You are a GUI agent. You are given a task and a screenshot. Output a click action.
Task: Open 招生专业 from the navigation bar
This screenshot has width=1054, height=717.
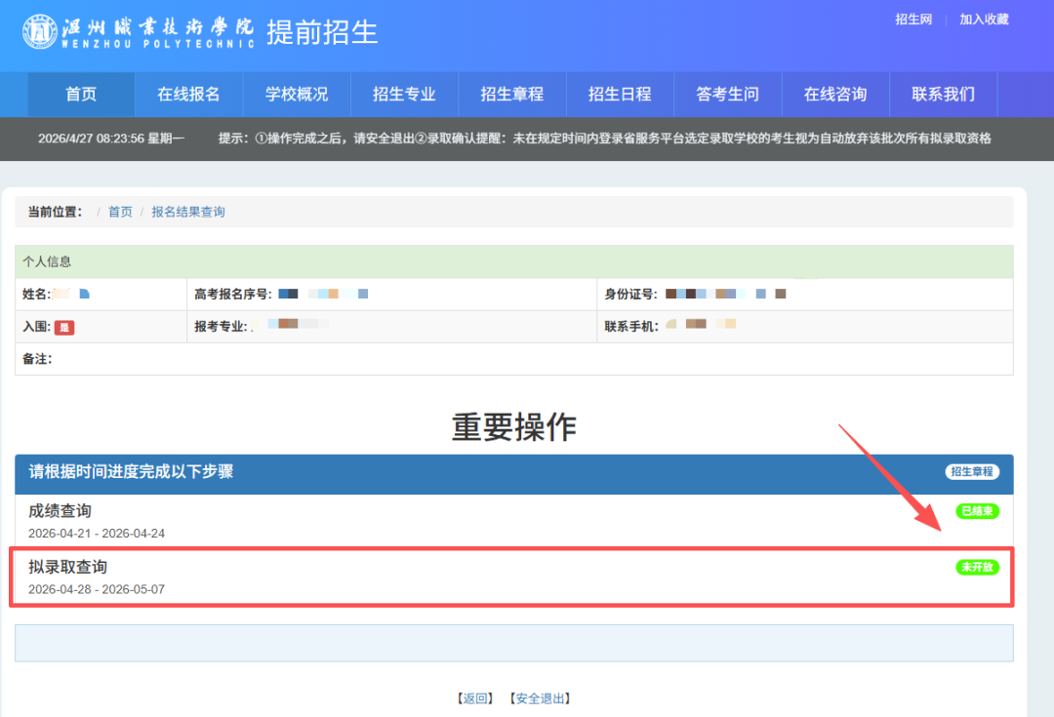(404, 95)
